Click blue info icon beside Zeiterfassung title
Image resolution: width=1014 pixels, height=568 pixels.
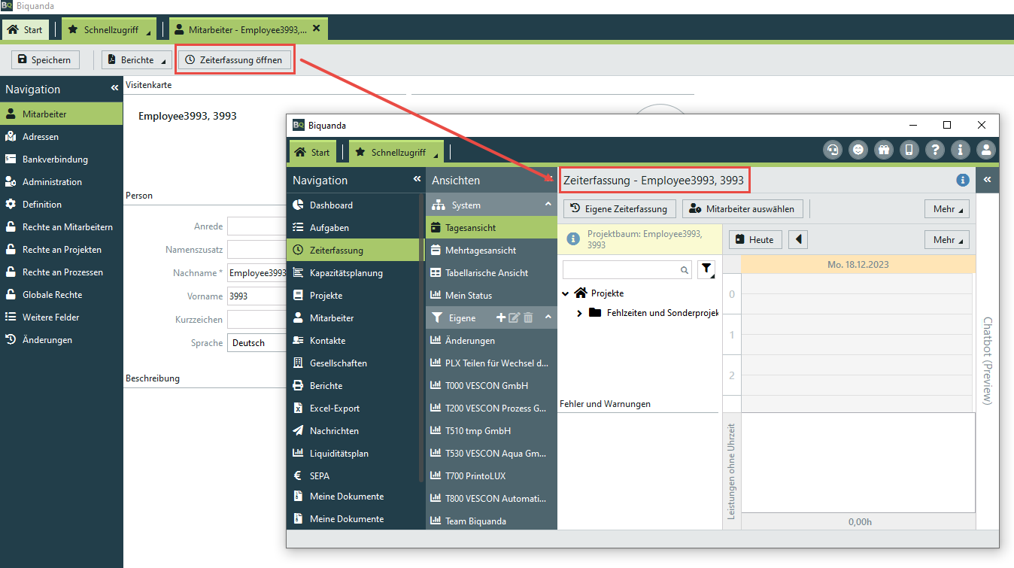(x=962, y=181)
